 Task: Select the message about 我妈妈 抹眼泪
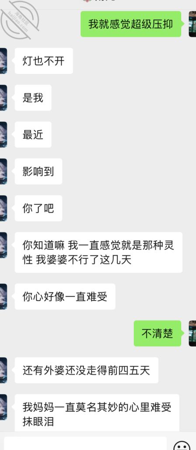[97, 413]
